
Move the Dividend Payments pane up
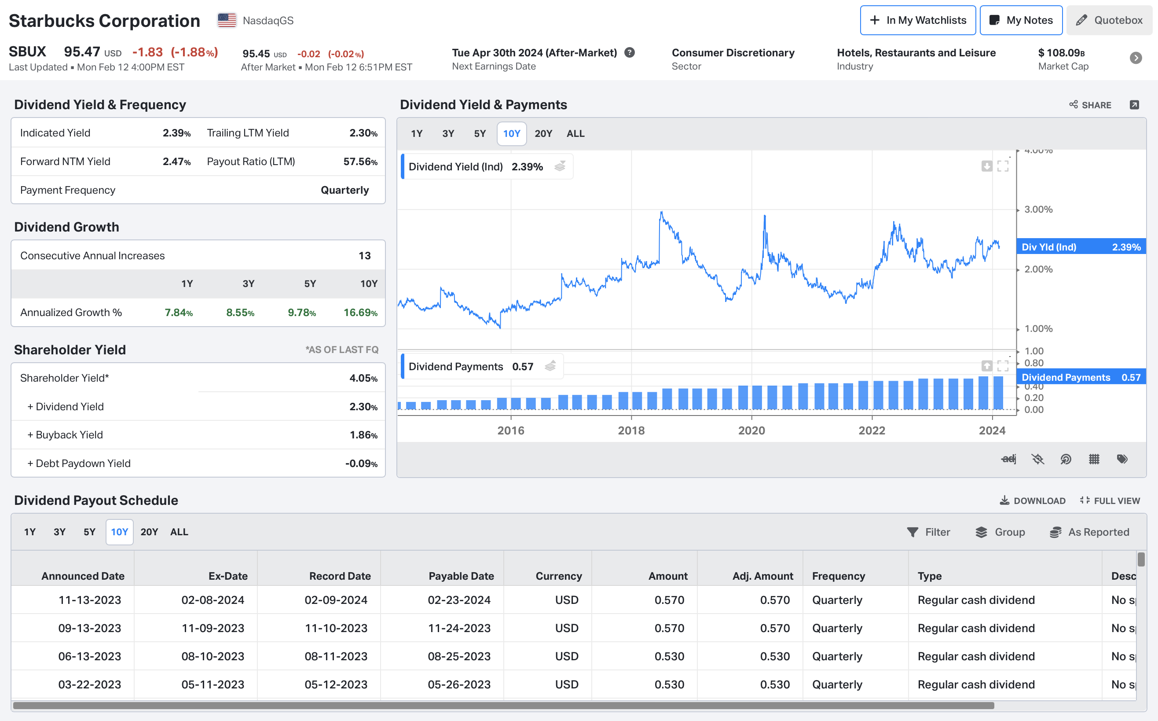coord(986,366)
